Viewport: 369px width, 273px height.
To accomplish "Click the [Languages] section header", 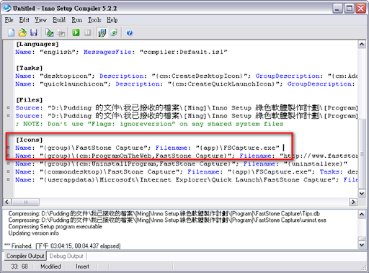I will pos(37,44).
